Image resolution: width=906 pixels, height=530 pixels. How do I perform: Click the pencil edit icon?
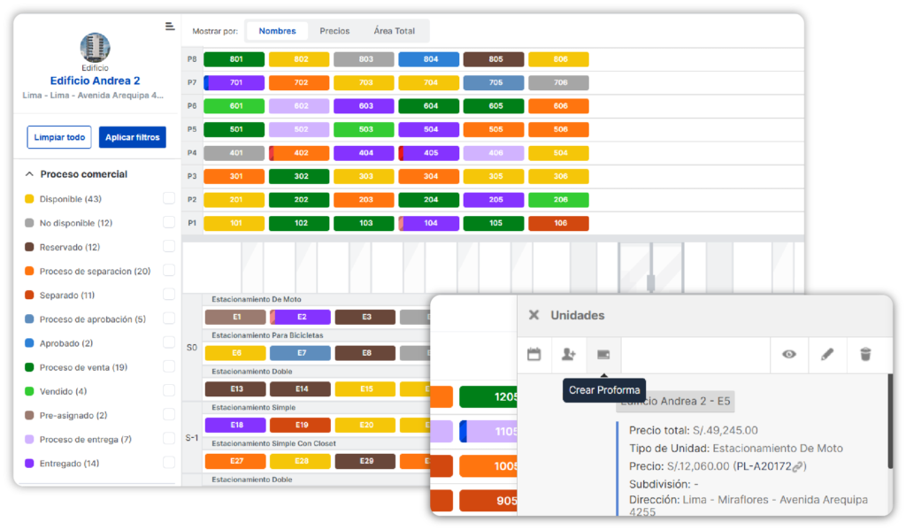827,354
